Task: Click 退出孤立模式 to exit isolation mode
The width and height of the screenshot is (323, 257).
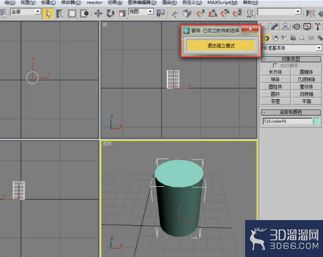Action: point(221,45)
